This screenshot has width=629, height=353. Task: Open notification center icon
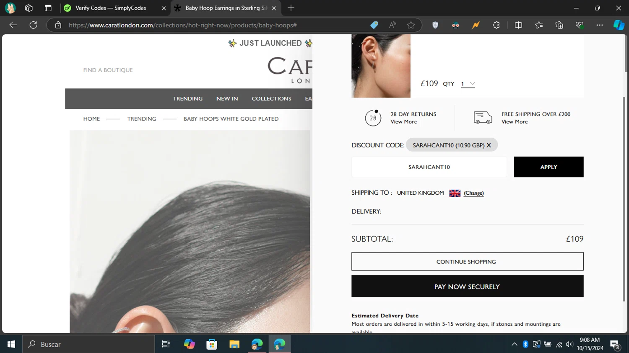pos(615,345)
